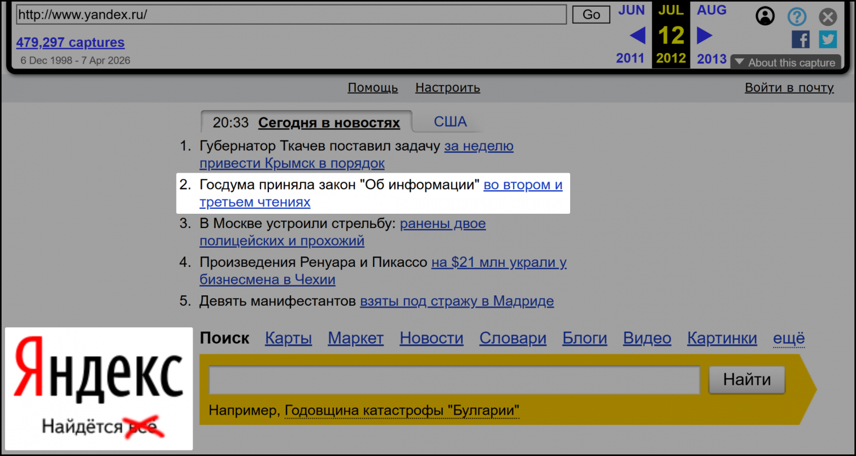This screenshot has width=856, height=456.
Task: Select the Сегодня в новостях tab
Action: point(329,123)
